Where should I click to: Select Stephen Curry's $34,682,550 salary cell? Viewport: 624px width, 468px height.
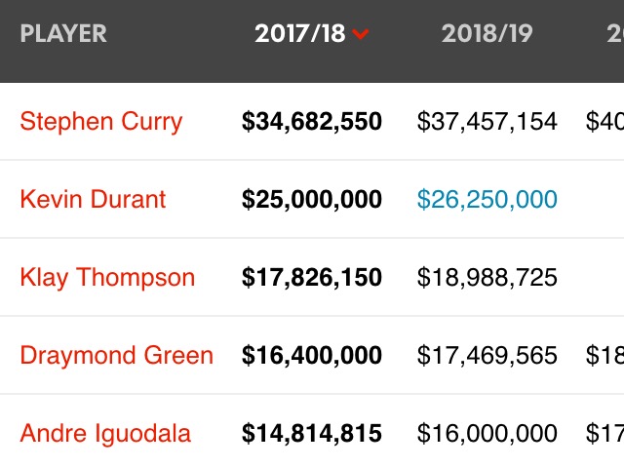[x=312, y=121]
